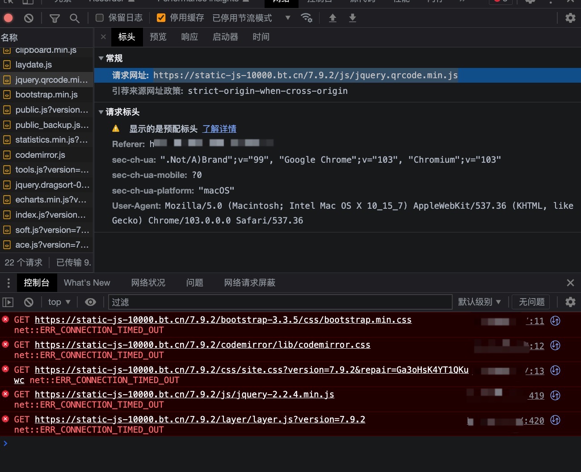Select jquery.dragsort request row
The width and height of the screenshot is (581, 472).
click(46, 185)
